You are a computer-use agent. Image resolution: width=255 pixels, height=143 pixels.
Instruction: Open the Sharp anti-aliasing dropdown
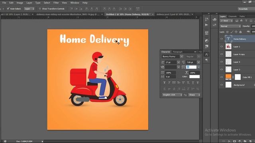click(x=194, y=95)
